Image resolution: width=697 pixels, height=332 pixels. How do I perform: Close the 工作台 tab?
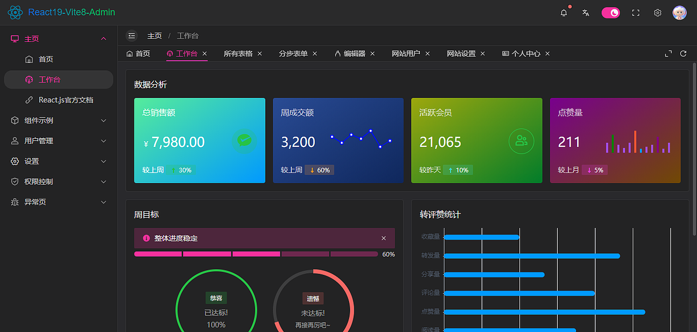pos(205,53)
